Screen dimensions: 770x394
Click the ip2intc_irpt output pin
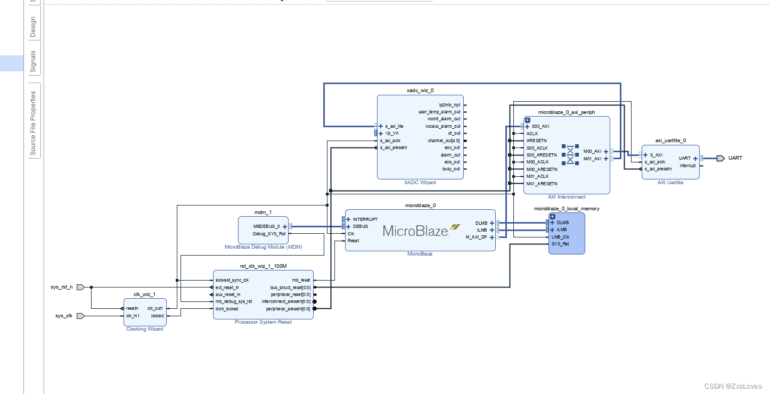pos(450,105)
